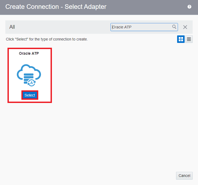This screenshot has width=198, height=185.
Task: Clear the search with the X icon
Action: point(185,27)
